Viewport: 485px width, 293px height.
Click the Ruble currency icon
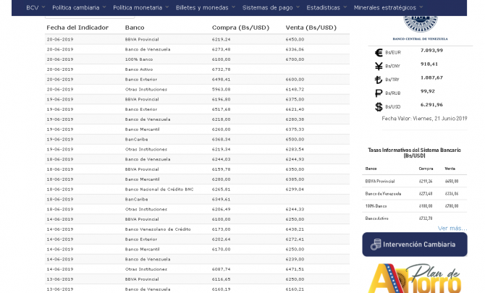coord(378,93)
